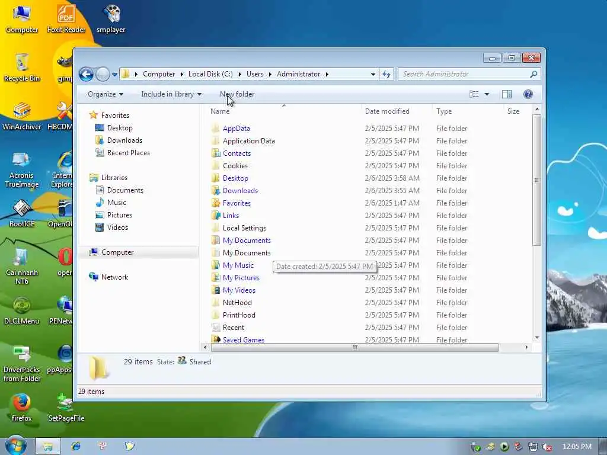Expand arrow after Users breadcrumb
607x455 pixels.
click(x=270, y=74)
